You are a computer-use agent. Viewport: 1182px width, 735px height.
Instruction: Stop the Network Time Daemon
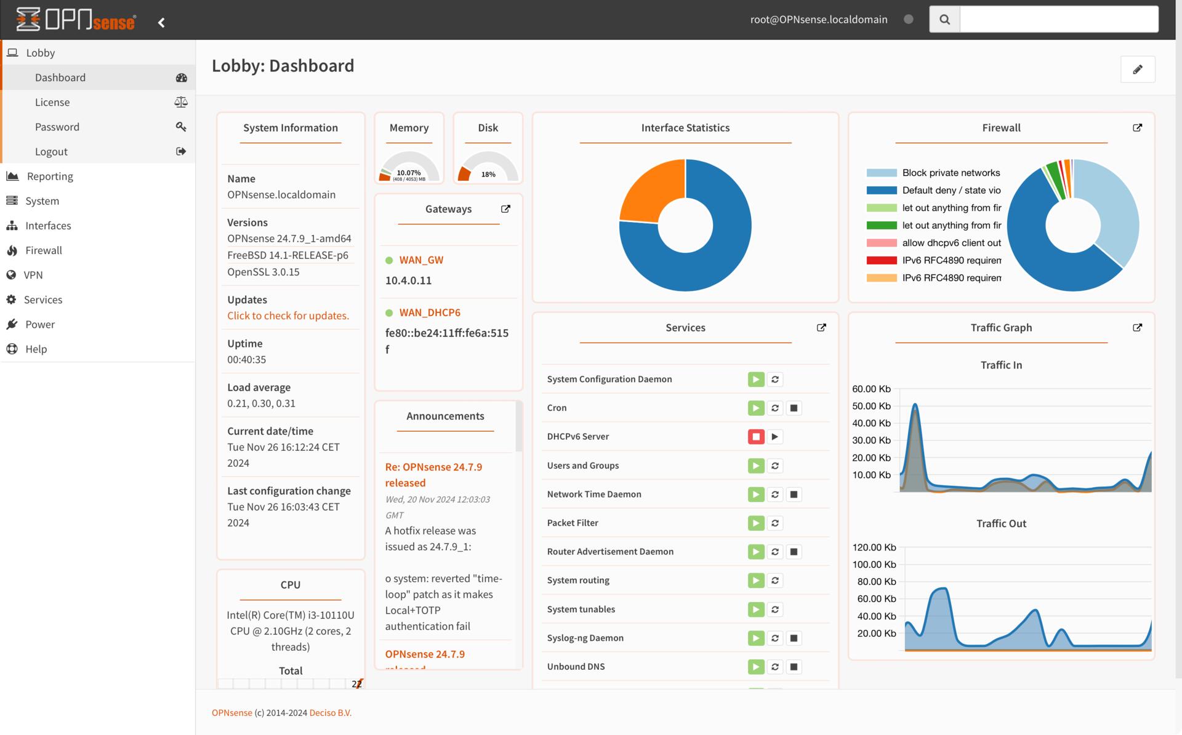coord(794,495)
